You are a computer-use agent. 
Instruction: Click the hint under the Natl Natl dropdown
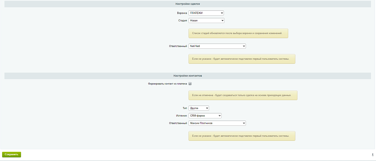coord(242,59)
